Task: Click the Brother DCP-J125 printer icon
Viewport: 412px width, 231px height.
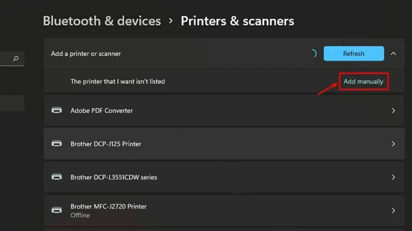Action: [x=57, y=144]
